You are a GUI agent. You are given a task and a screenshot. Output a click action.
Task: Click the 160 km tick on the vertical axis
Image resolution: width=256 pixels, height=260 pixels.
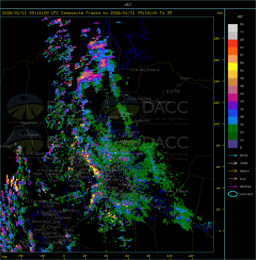[217, 60]
